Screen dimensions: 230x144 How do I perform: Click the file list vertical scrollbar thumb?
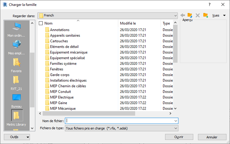(x=175, y=44)
